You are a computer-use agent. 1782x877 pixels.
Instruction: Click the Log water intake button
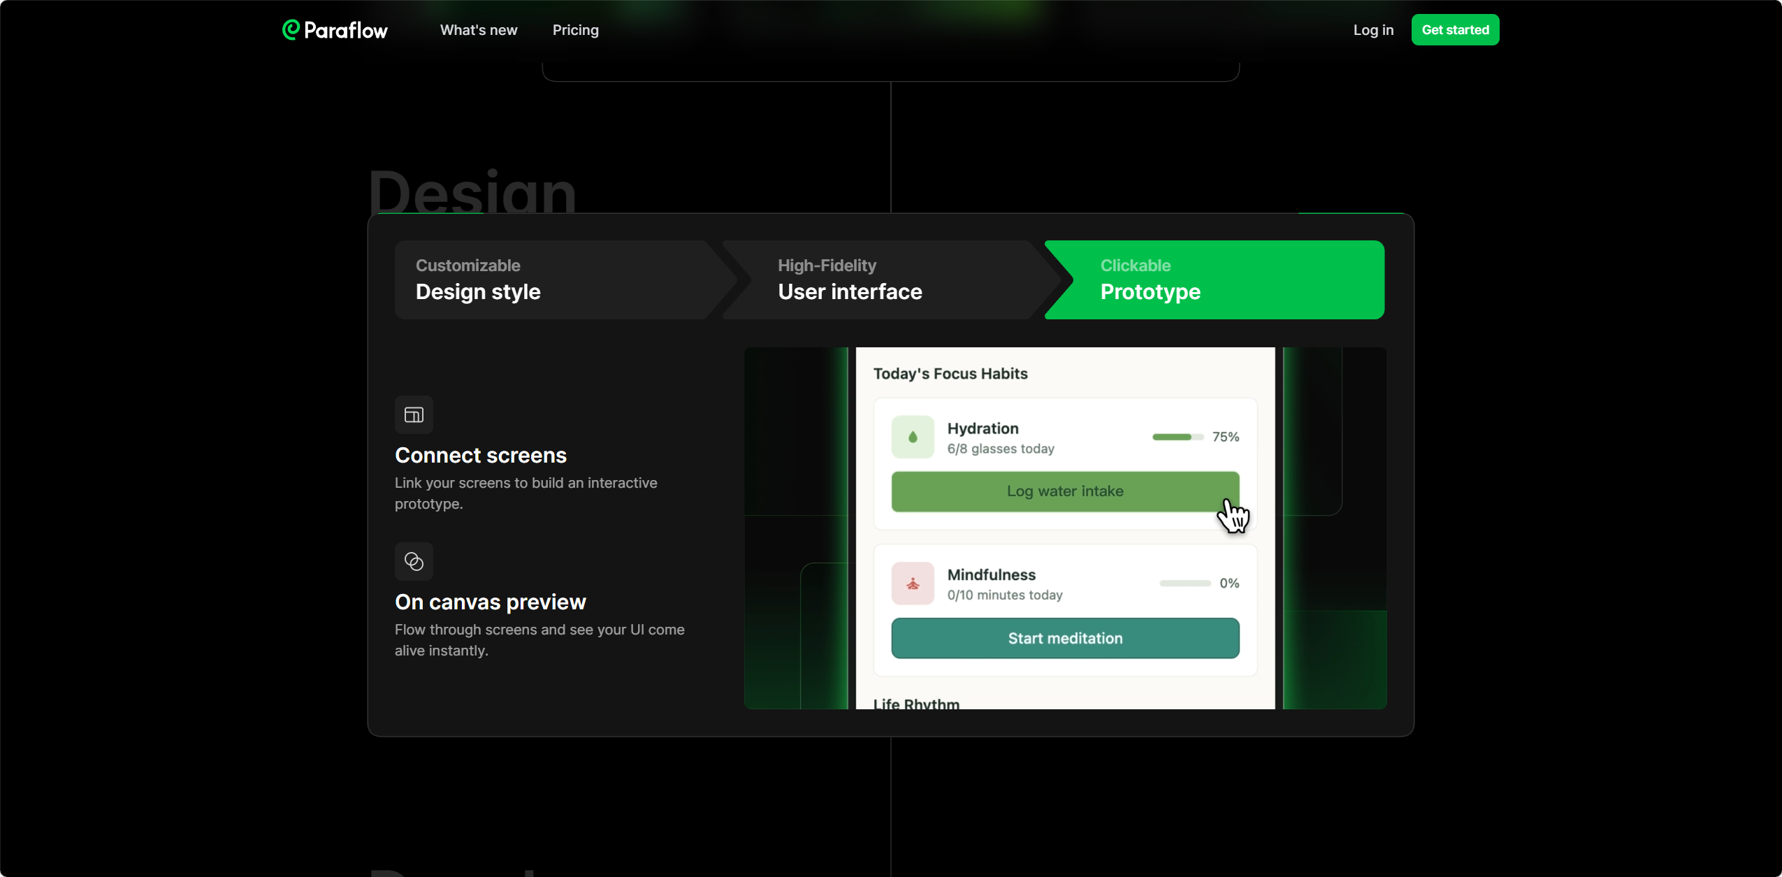pyautogui.click(x=1065, y=491)
